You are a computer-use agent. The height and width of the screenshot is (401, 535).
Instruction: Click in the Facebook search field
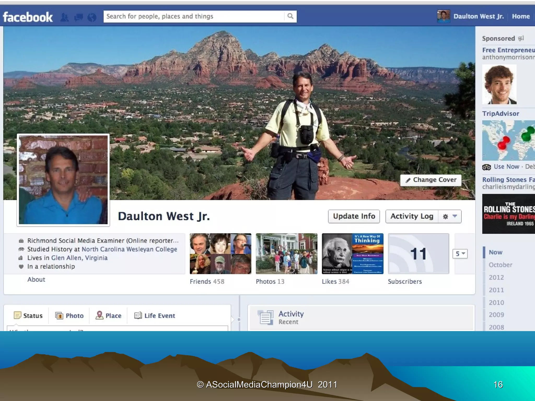coord(193,16)
